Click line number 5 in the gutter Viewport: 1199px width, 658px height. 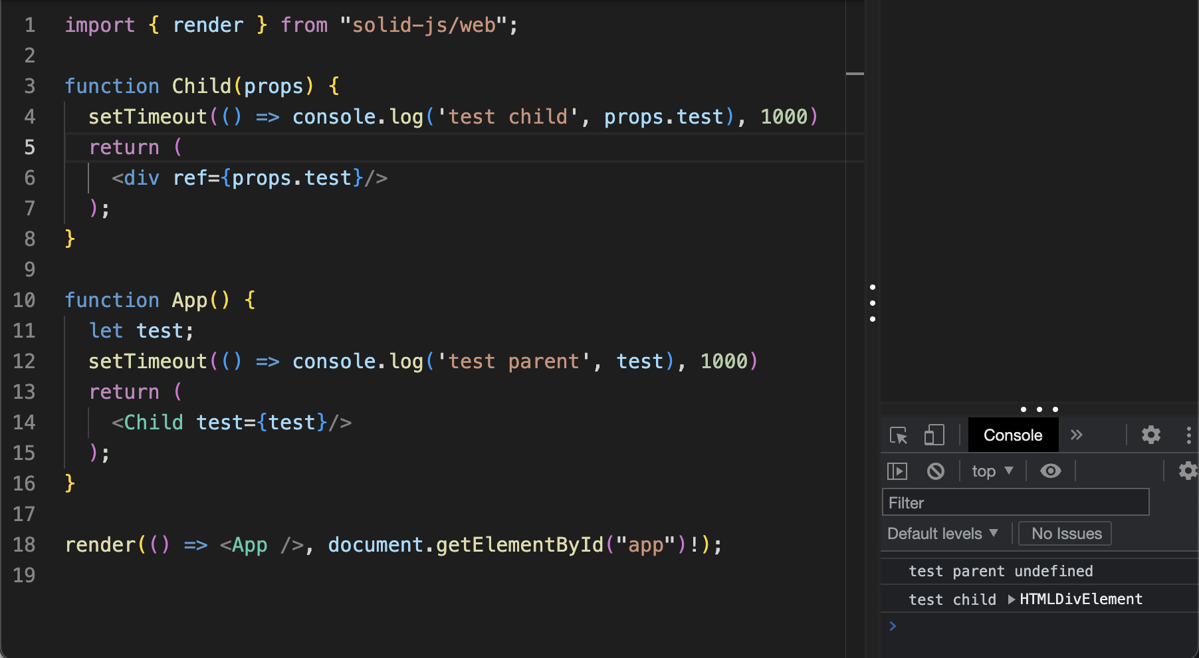point(30,148)
